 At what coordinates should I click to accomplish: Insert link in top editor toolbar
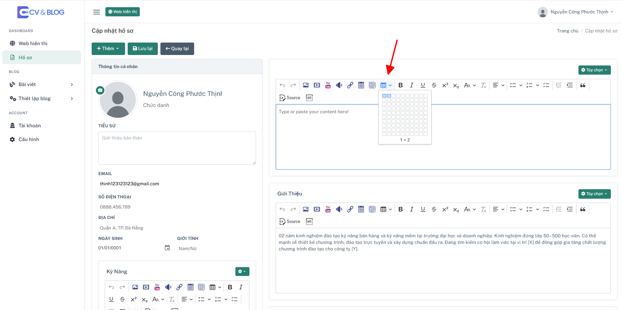[350, 85]
